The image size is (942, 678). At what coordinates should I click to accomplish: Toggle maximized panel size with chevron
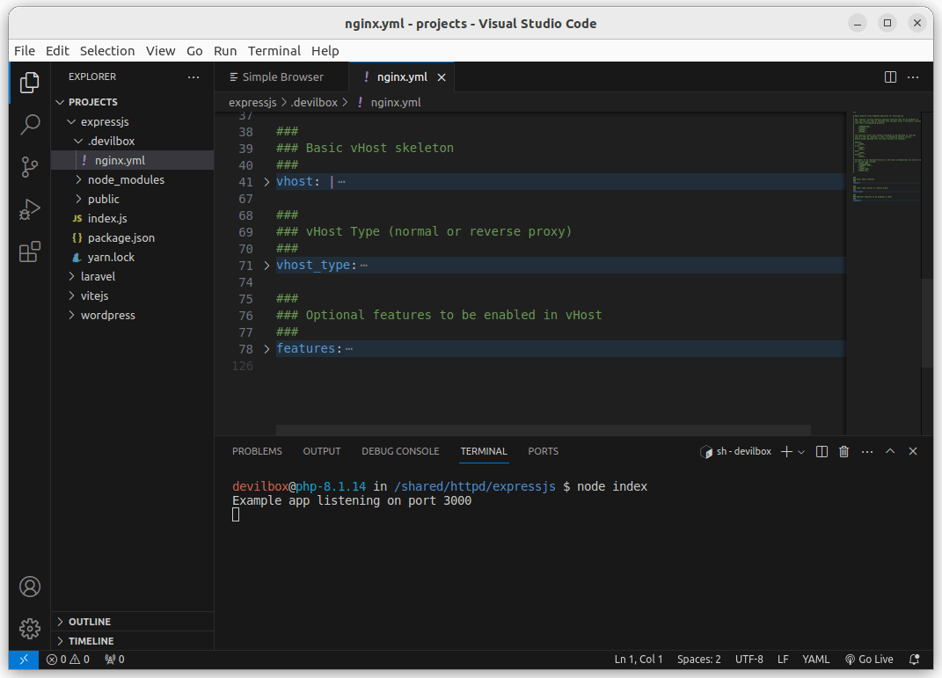point(890,451)
